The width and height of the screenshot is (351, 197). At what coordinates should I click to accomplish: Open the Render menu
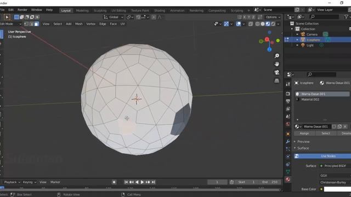point(22,10)
